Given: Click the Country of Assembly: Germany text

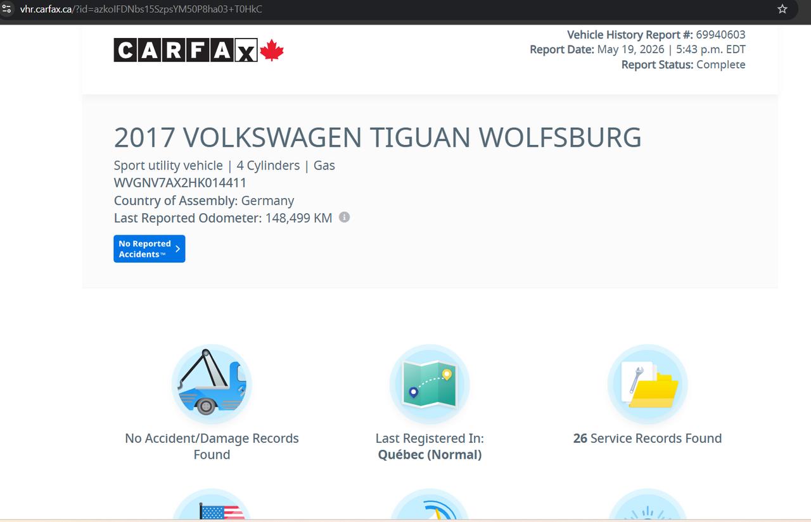Looking at the screenshot, I should (x=204, y=201).
